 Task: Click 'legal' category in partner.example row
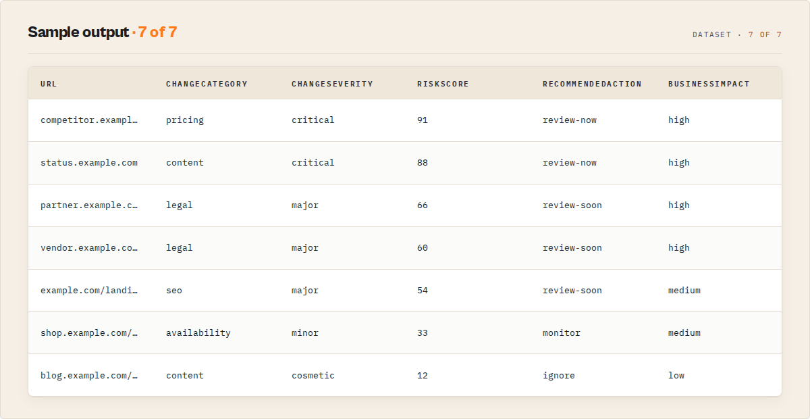coord(180,205)
